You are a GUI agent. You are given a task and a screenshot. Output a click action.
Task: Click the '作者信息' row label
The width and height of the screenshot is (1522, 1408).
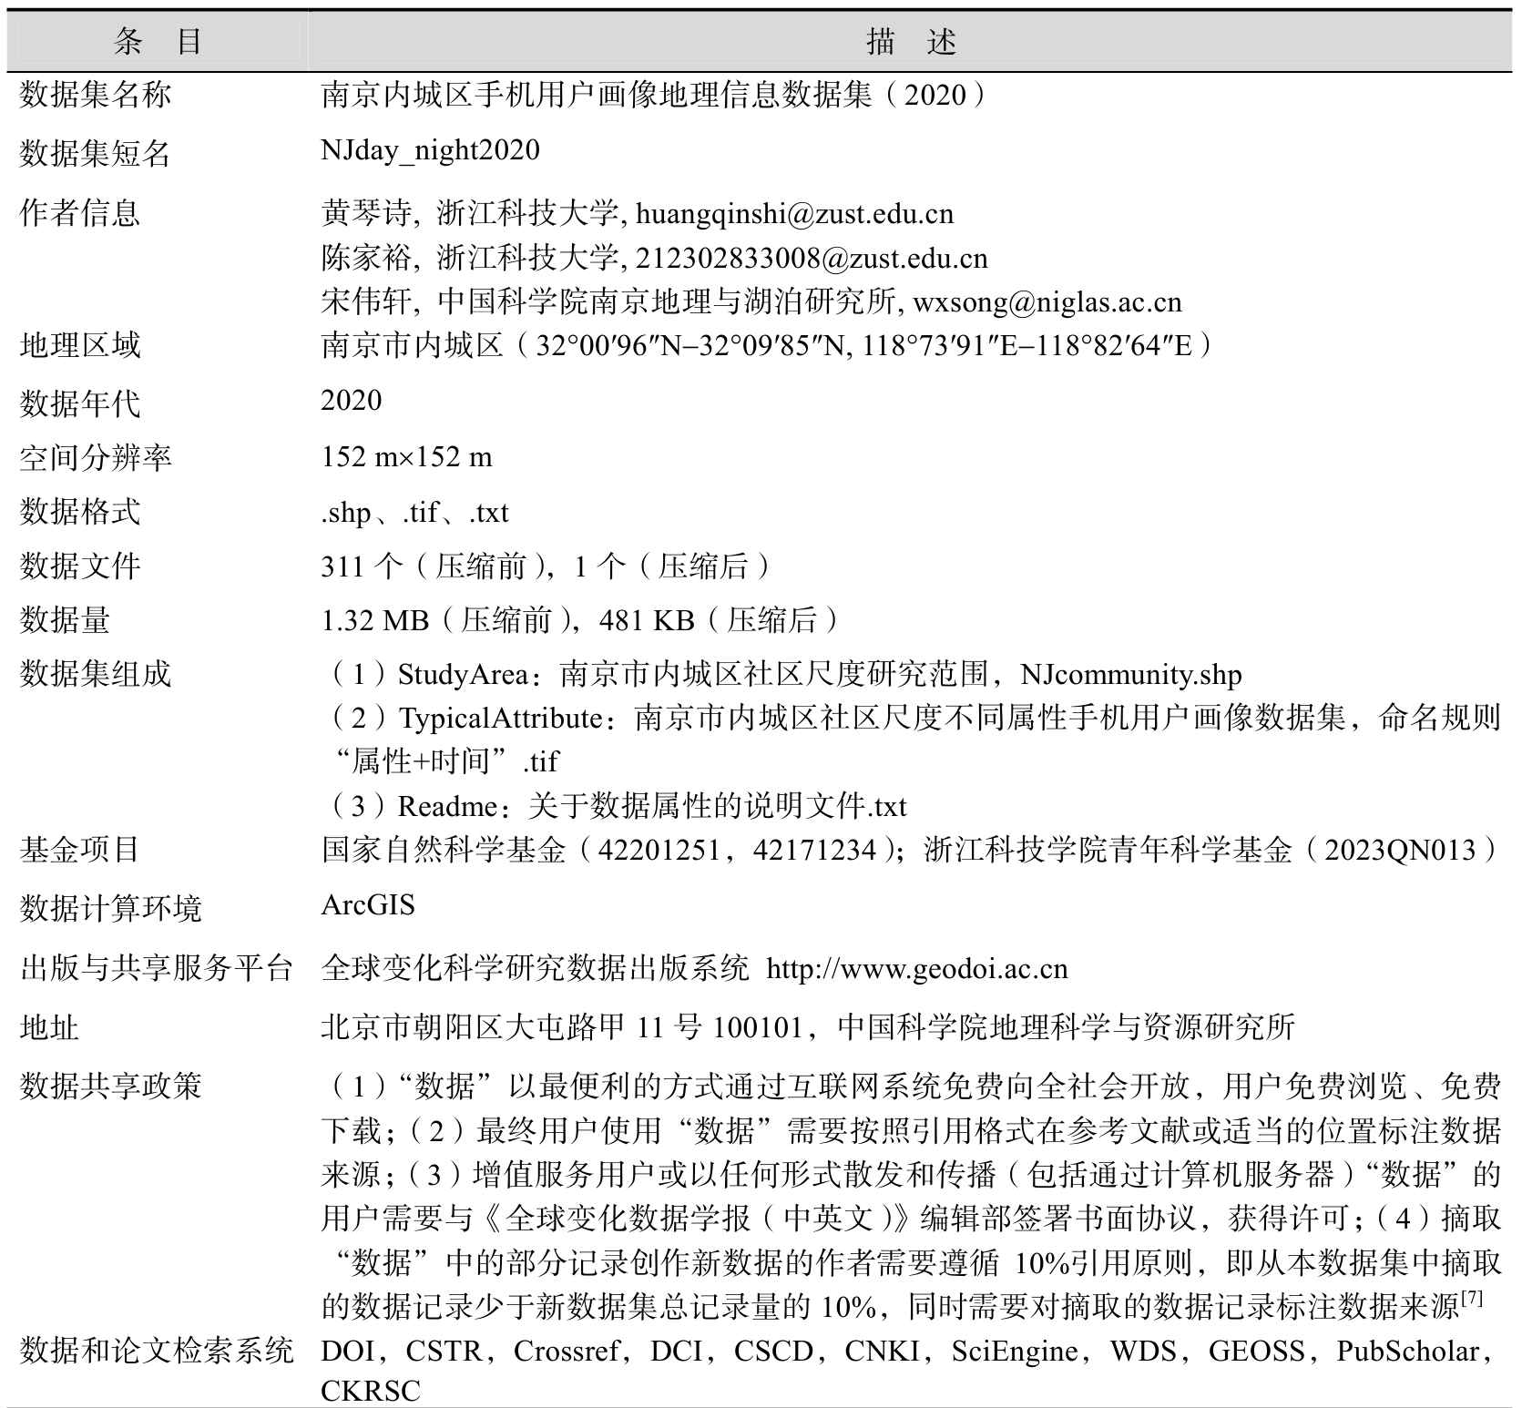click(x=80, y=213)
